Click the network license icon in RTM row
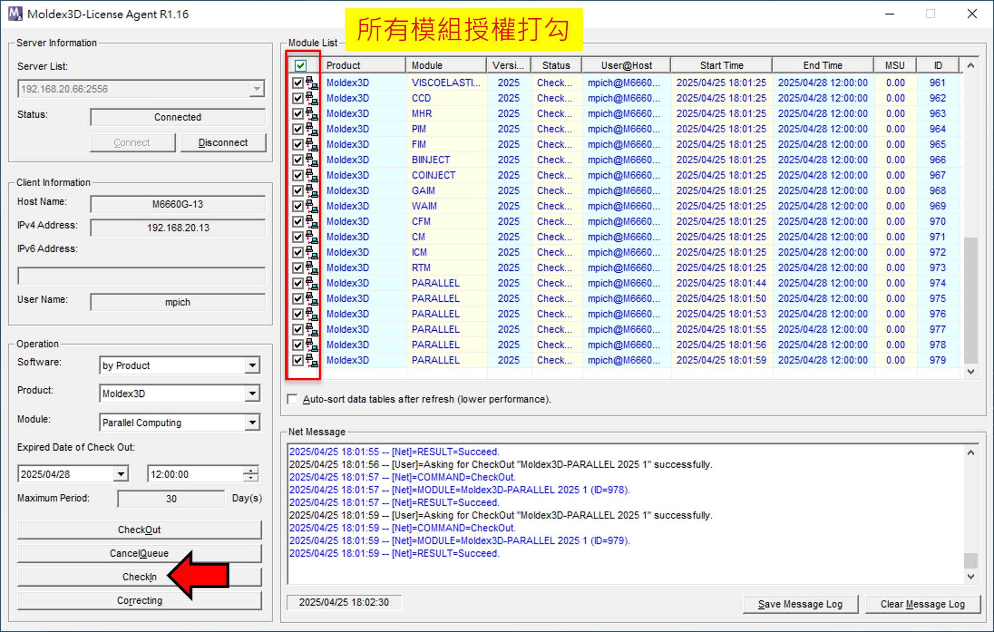The height and width of the screenshot is (632, 994). click(312, 268)
